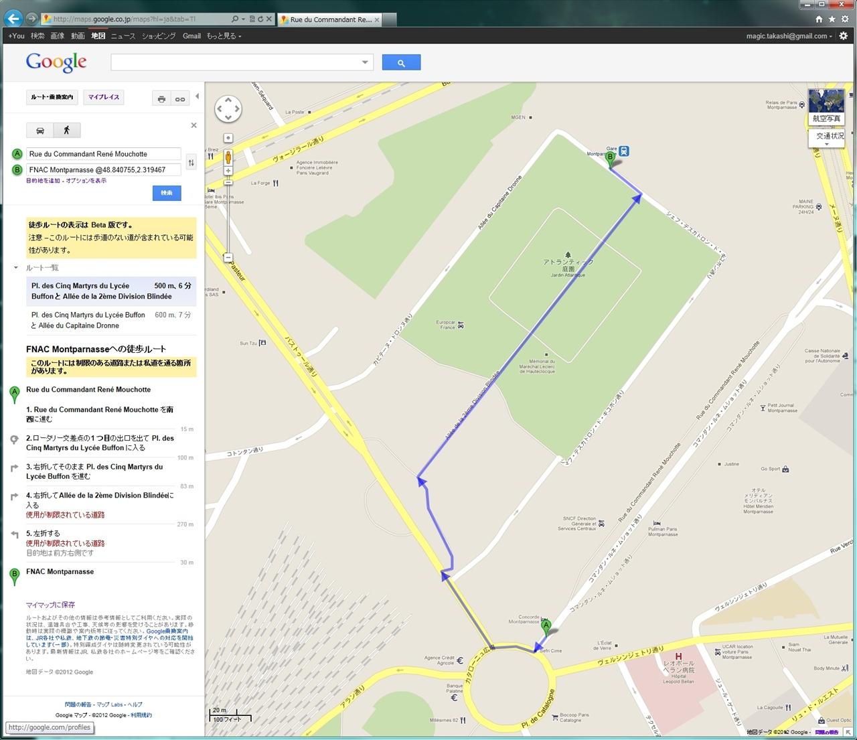The height and width of the screenshot is (740, 857).
Task: Open Gmail from the top bar
Action: tap(191, 36)
